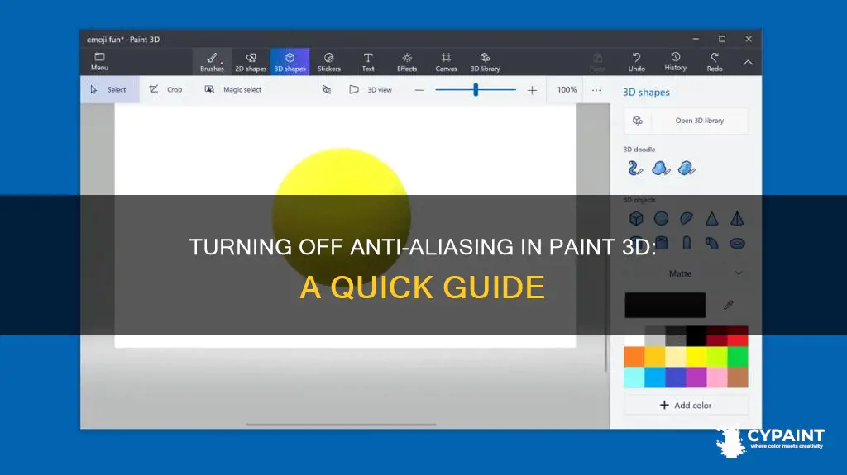Choose the purple color swatch

pyautogui.click(x=696, y=378)
